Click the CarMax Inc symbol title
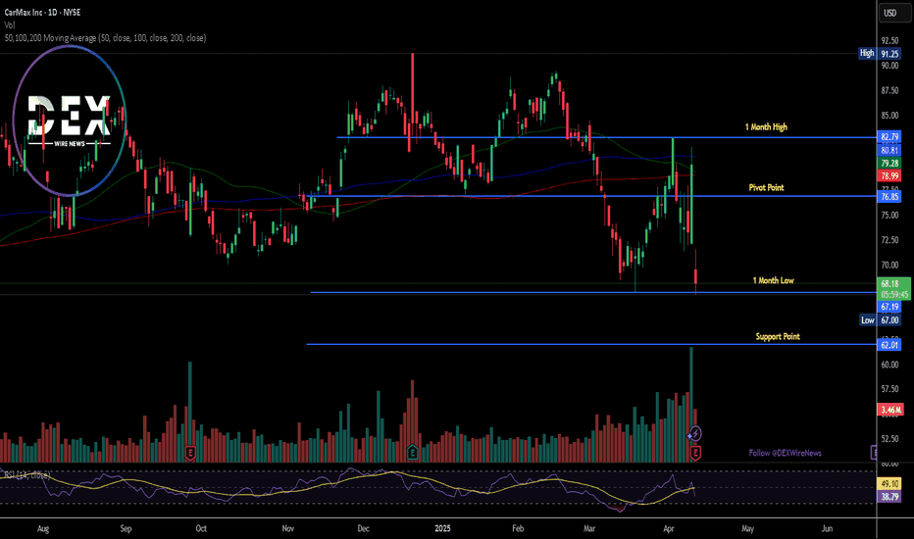914x539 pixels. [x=42, y=12]
